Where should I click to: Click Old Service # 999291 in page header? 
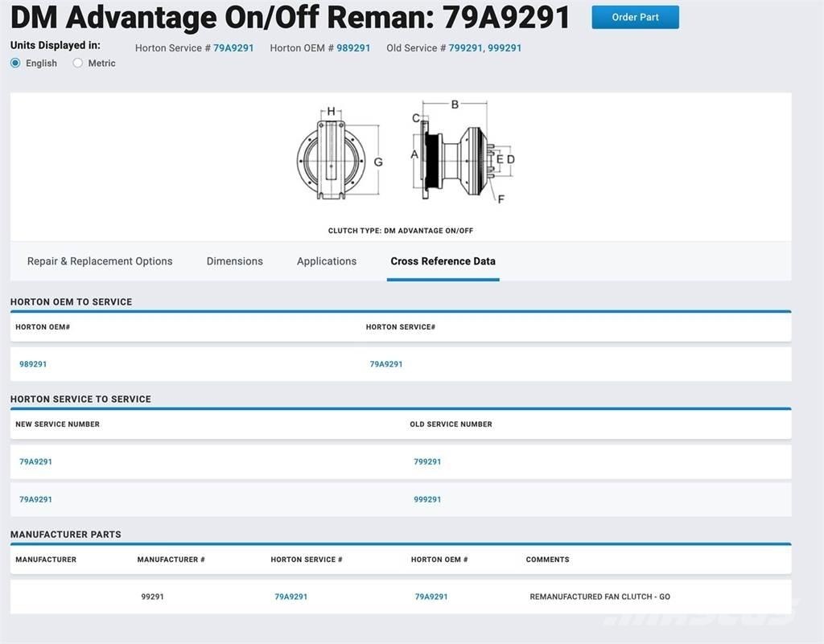(505, 48)
